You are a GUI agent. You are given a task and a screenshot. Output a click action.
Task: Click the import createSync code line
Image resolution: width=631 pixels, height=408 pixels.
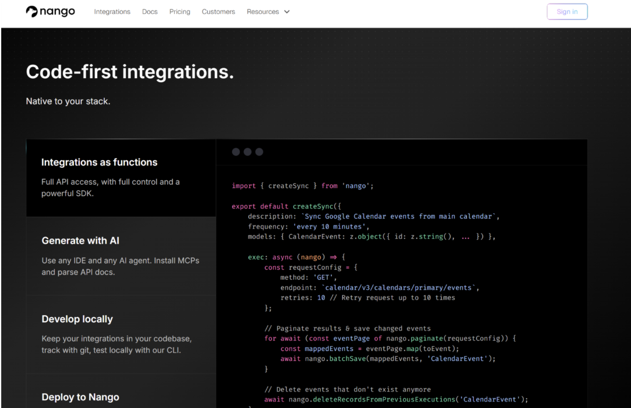[302, 186]
